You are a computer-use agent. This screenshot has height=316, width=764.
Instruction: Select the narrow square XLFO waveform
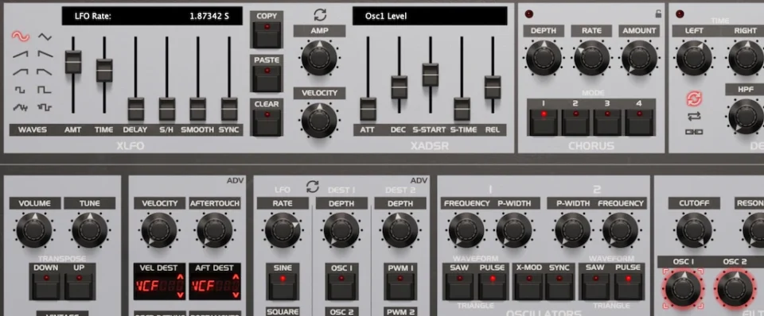[21, 90]
